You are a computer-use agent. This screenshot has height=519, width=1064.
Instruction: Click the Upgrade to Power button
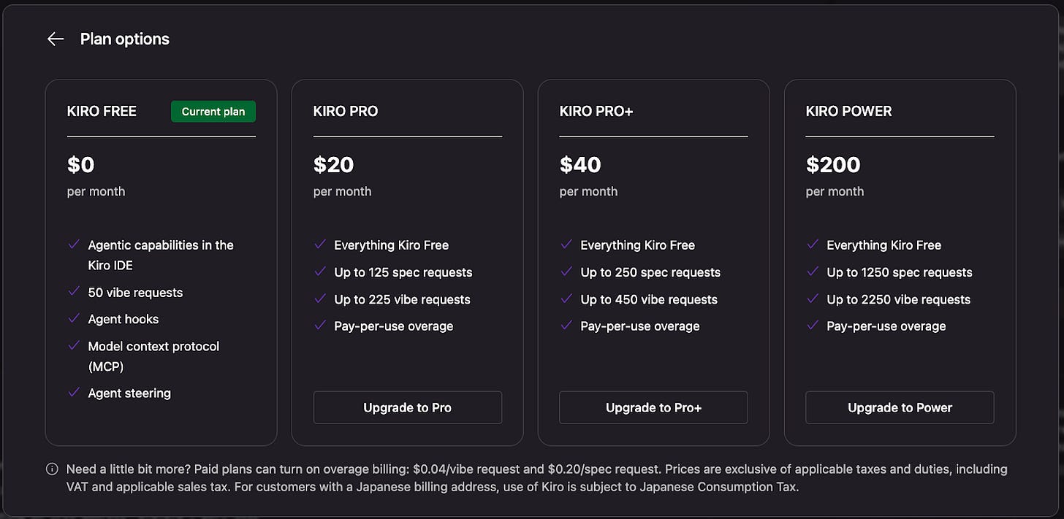(x=900, y=407)
